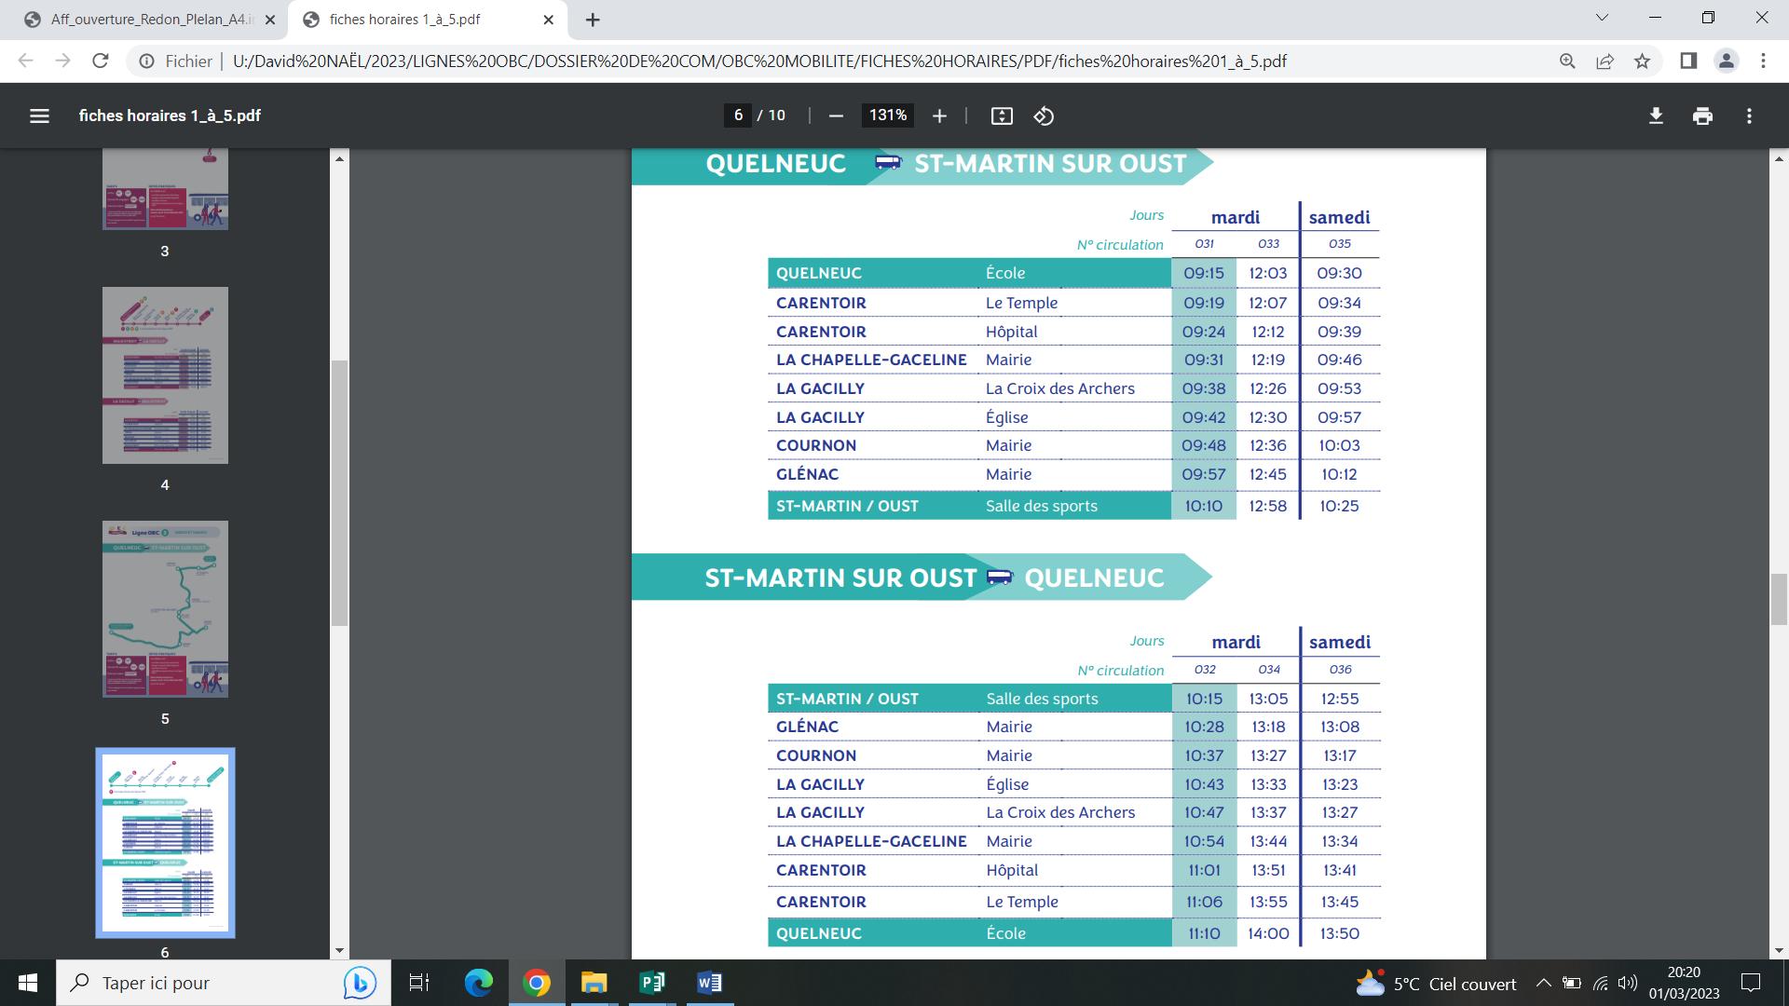Switch to Aff_ouverture_Redon_Plelan tab
The image size is (1789, 1006).
tap(149, 20)
